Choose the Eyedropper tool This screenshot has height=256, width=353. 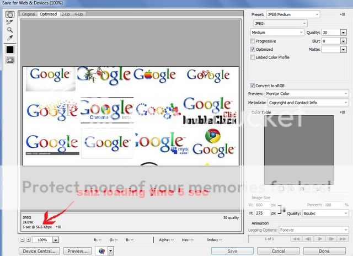9,39
